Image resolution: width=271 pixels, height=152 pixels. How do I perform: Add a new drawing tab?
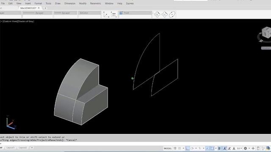[x=45, y=8]
